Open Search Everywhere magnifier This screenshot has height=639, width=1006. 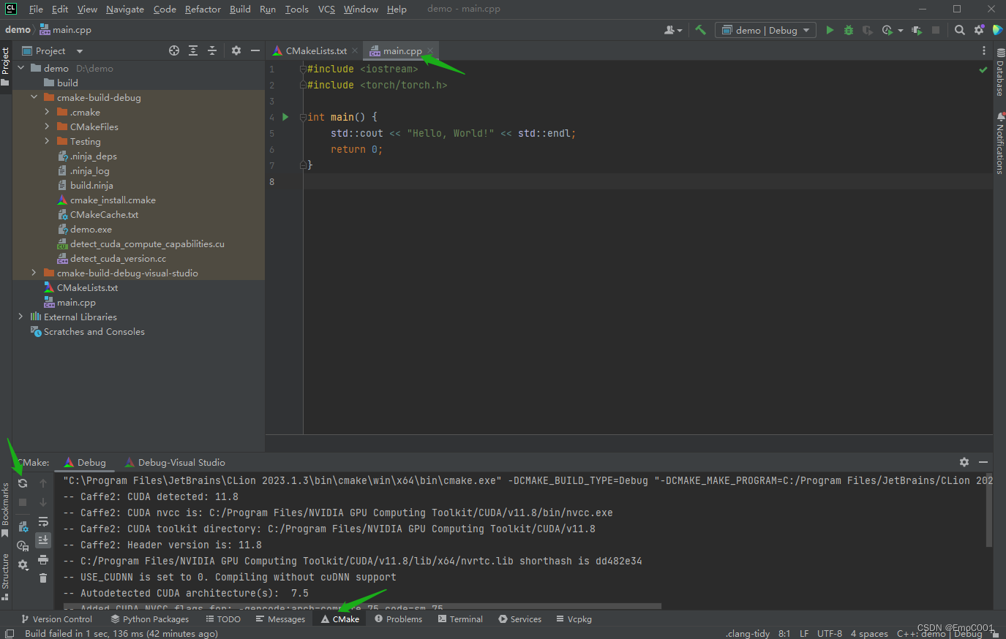click(x=960, y=30)
